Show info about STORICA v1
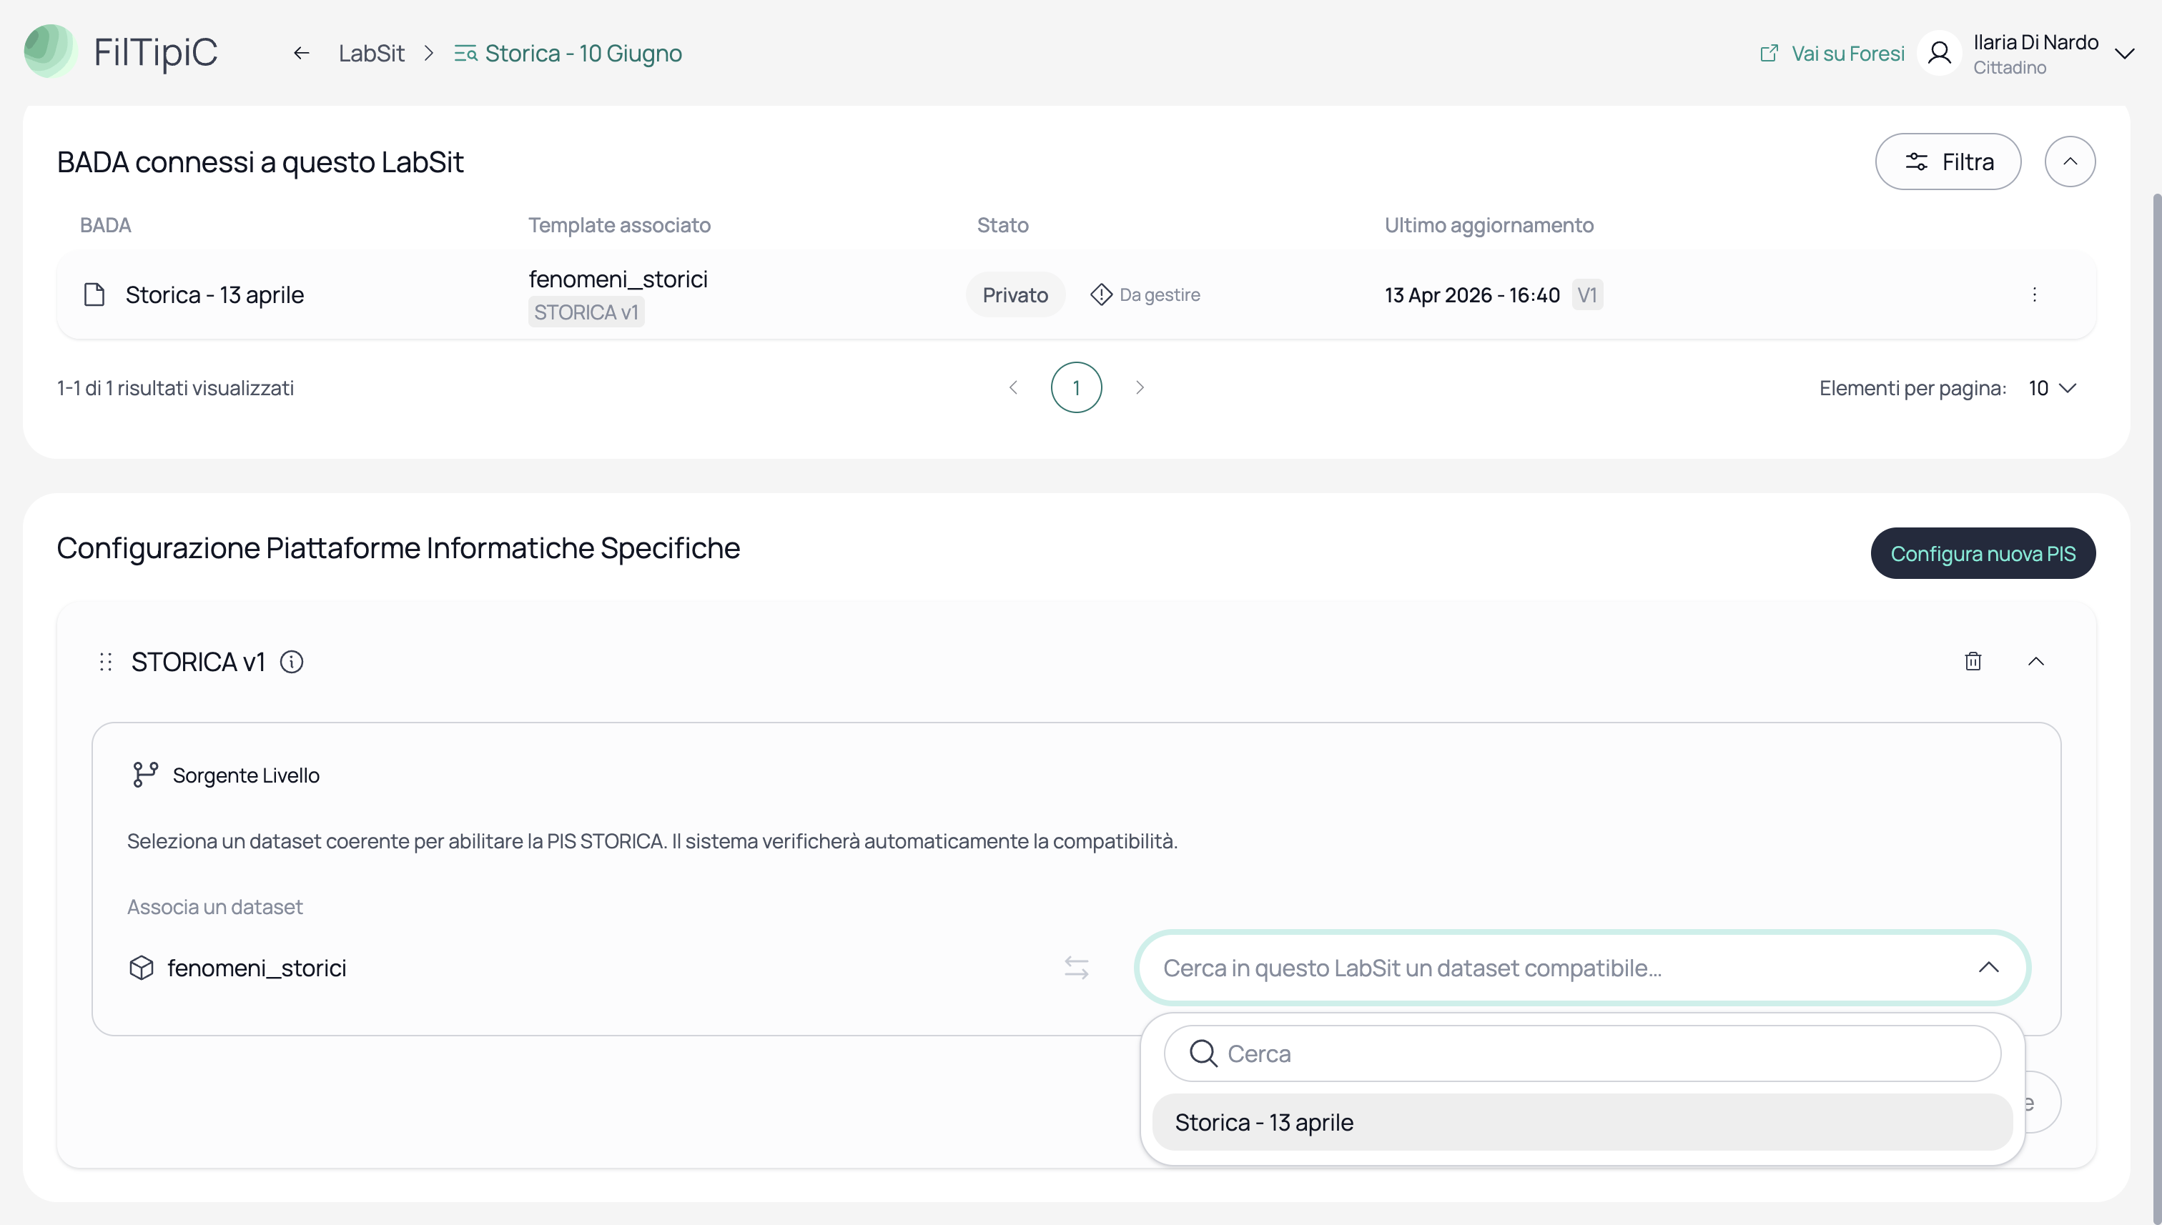This screenshot has width=2162, height=1225. click(291, 662)
